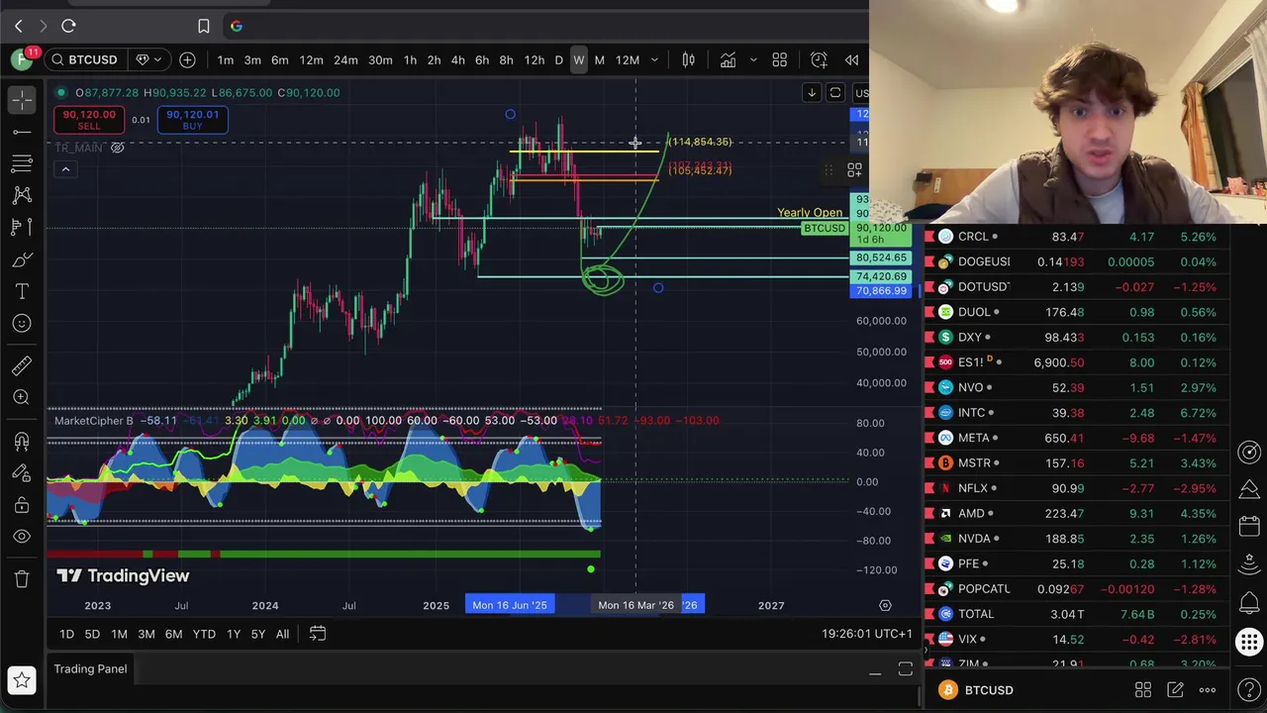1267x713 pixels.
Task: Select the ruler measure tool
Action: click(21, 365)
